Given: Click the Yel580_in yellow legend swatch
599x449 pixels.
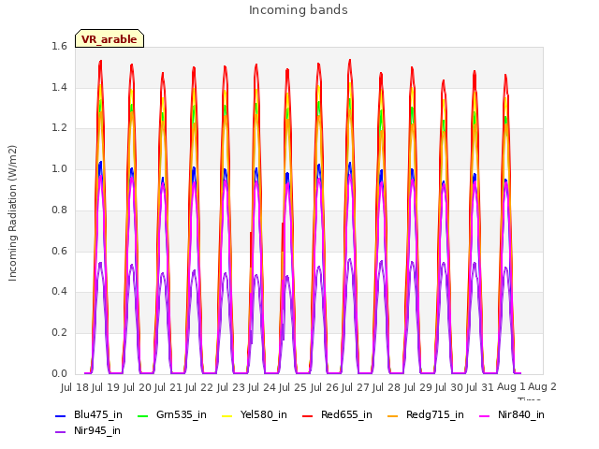Looking at the screenshot, I should click(x=226, y=415).
